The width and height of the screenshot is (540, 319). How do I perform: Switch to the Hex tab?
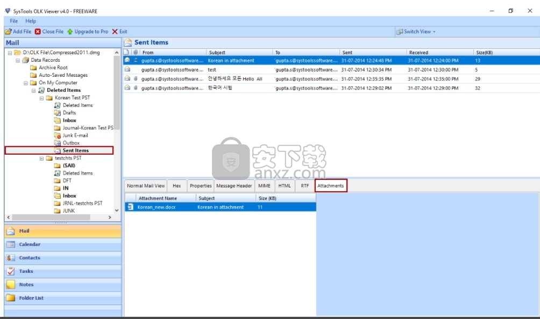(176, 186)
